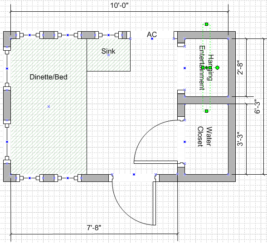Click the Sink label text
This screenshot has width=267, height=243.
tap(108, 51)
